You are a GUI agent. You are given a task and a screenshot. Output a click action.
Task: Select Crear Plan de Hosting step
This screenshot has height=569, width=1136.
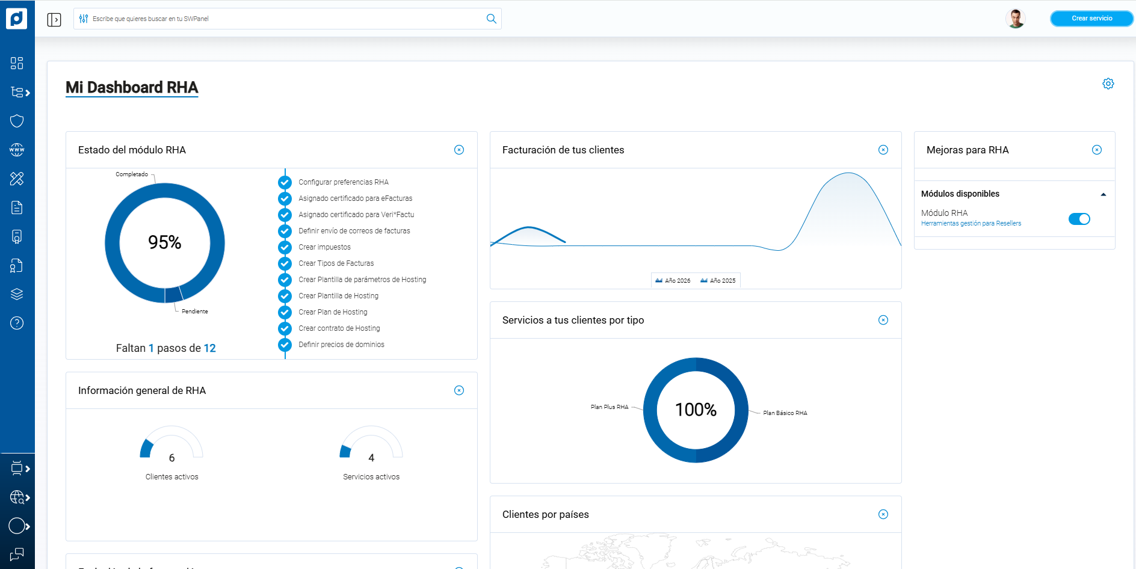tap(333, 312)
